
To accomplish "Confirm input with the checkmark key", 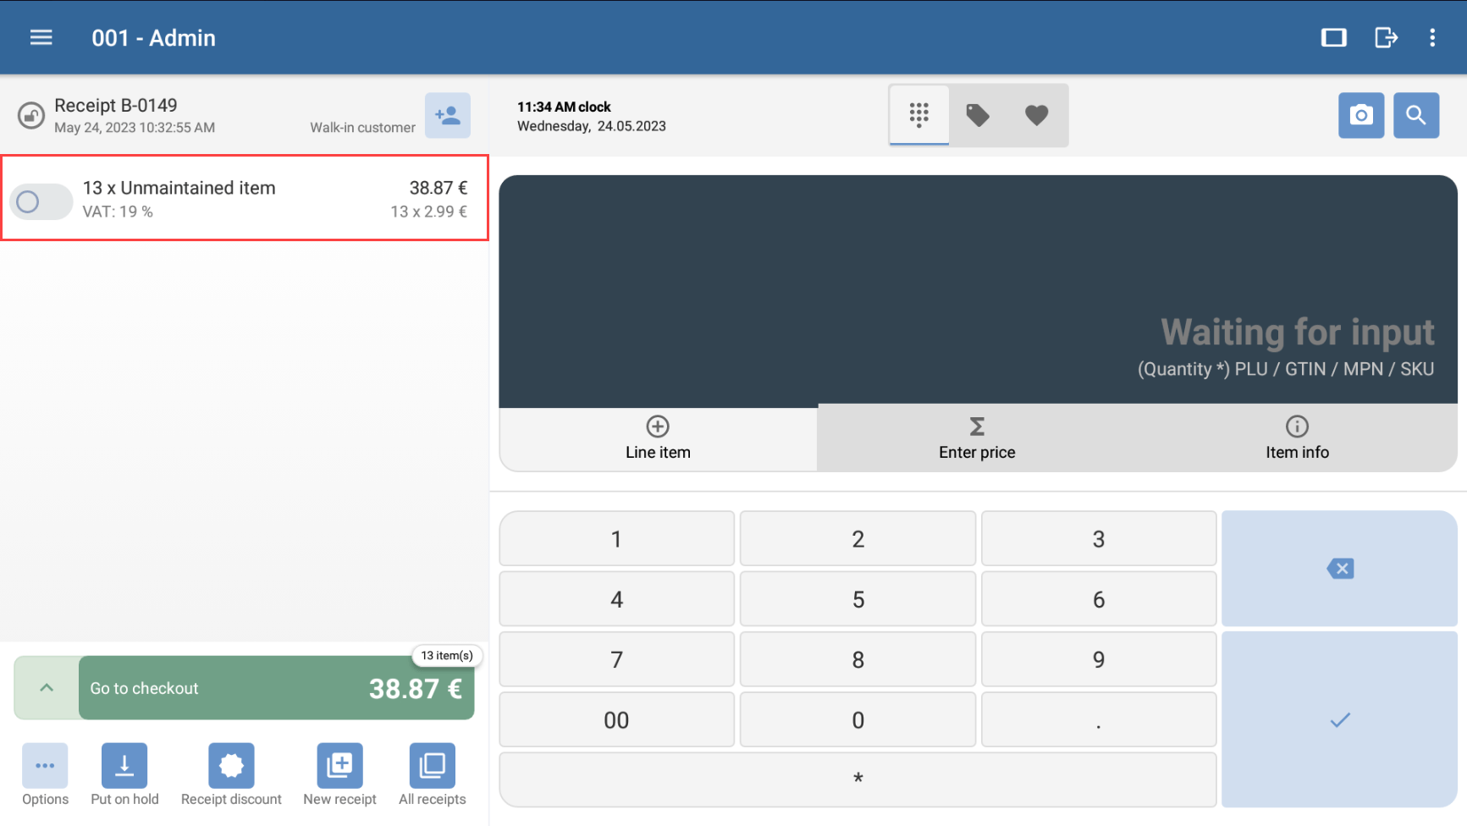I will point(1339,719).
